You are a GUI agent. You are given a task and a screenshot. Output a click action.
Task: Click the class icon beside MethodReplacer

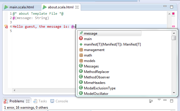point(81,71)
